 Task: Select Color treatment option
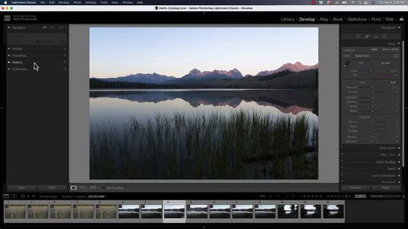374,50
